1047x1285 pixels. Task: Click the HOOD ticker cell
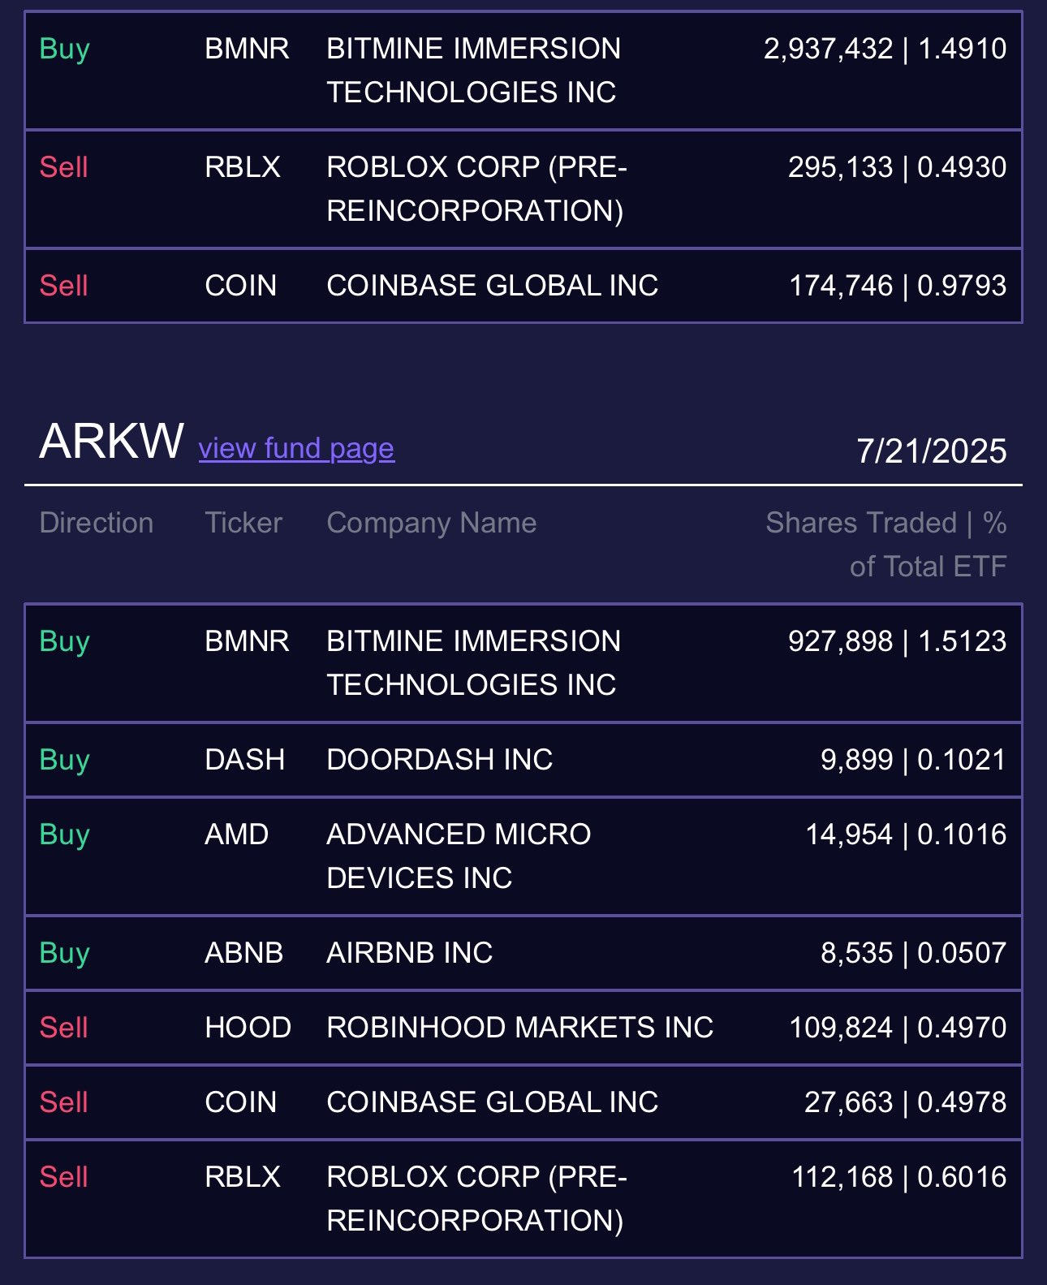248,1028
